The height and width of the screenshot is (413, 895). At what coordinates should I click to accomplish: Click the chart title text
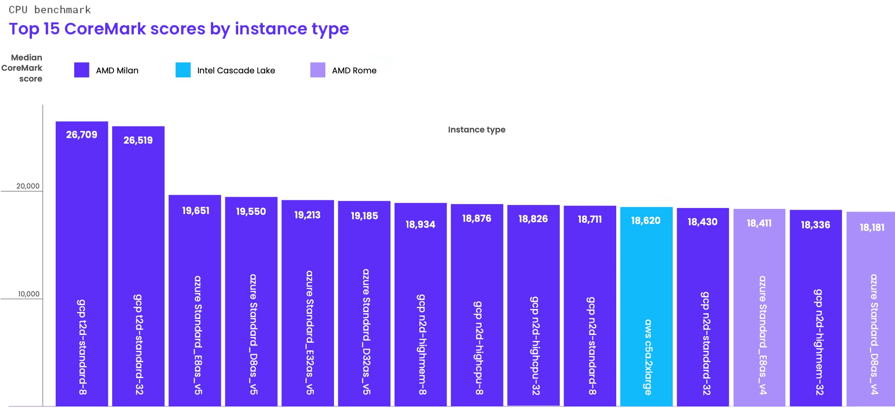pyautogui.click(x=179, y=29)
